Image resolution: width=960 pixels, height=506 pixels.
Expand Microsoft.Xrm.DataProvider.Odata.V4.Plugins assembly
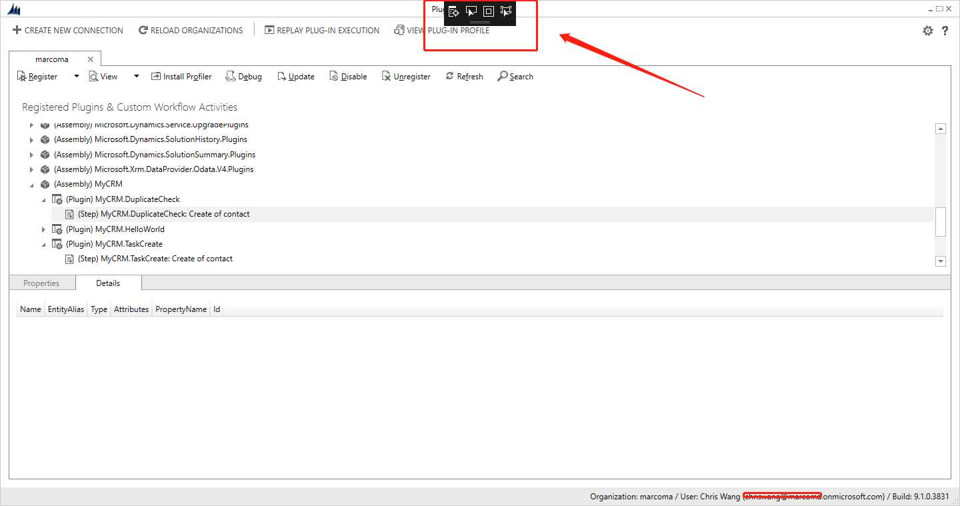(31, 169)
